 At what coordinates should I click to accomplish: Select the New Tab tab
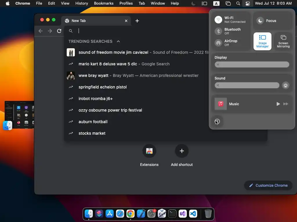(x=96, y=21)
